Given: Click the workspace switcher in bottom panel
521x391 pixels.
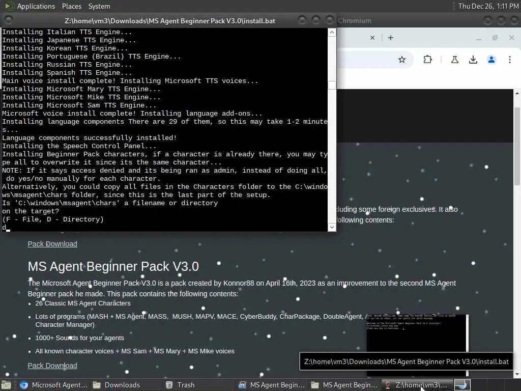Looking at the screenshot, I should [x=462, y=385].
